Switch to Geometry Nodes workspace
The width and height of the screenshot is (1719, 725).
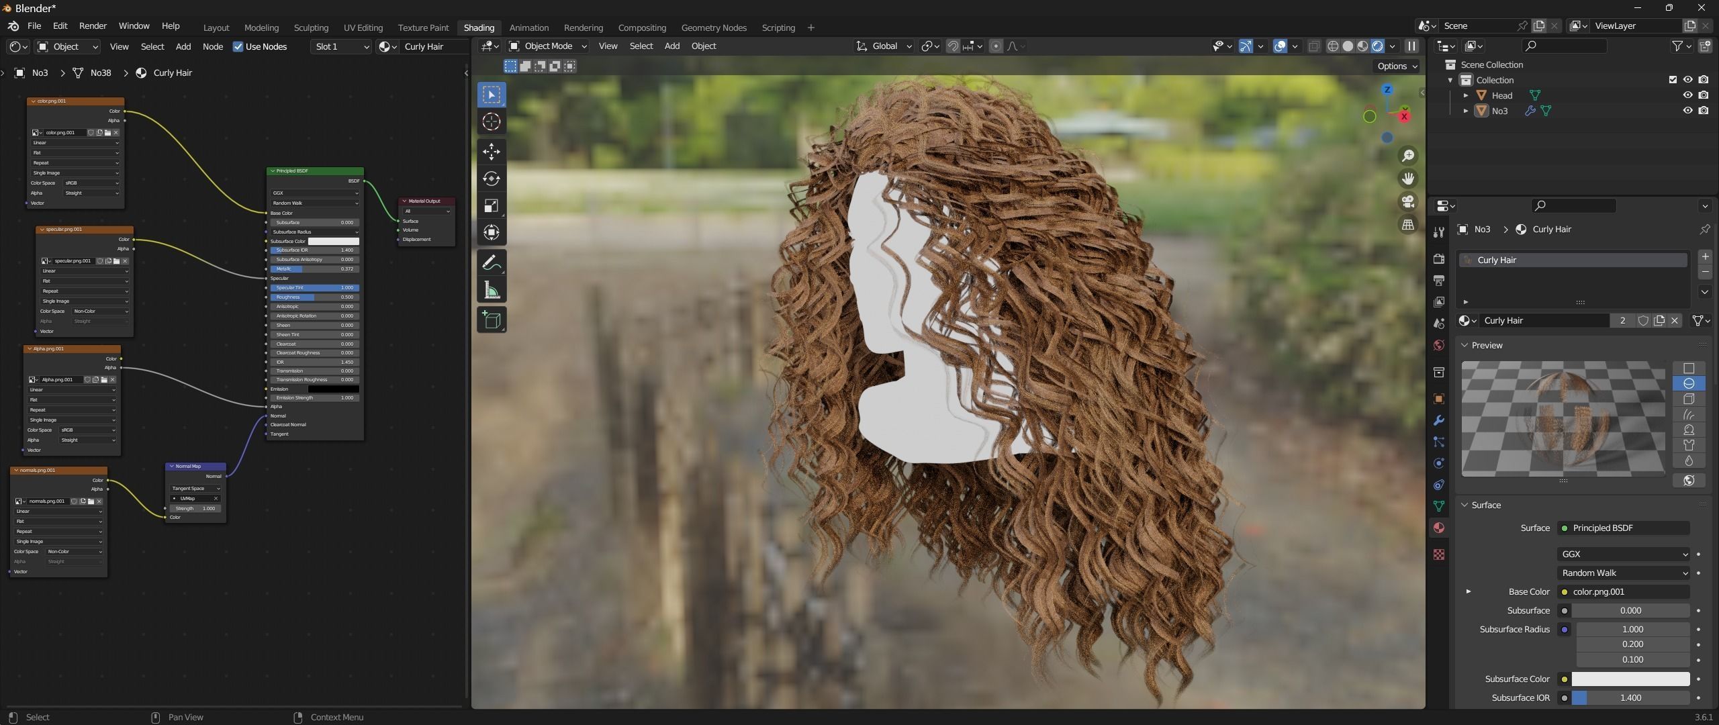click(714, 28)
